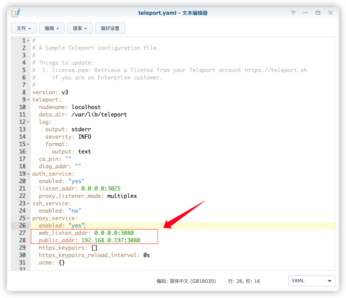Collapse the format section fold at line 15
Viewport: 346px width, 298px height.
click(x=28, y=144)
